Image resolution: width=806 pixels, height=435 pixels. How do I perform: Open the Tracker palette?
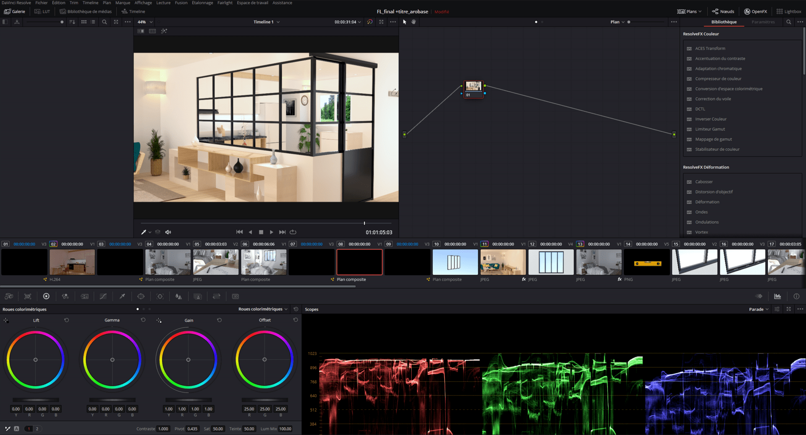(x=160, y=296)
